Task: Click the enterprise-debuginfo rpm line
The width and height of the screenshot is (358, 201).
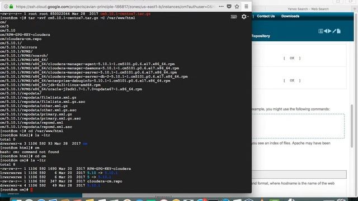Action: coord(85,80)
